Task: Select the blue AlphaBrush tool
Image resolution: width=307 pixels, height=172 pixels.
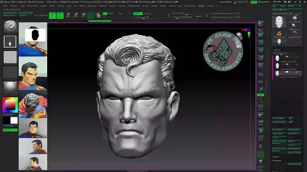Action: (x=294, y=26)
